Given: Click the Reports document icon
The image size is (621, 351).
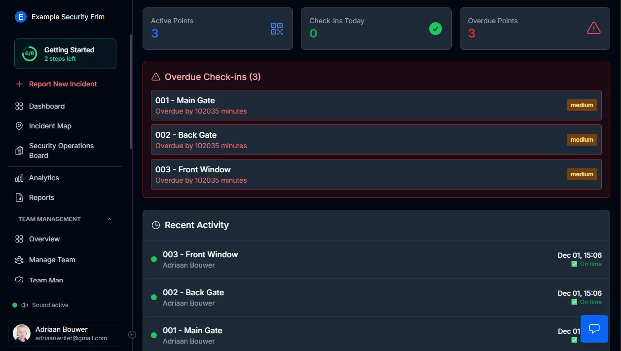Looking at the screenshot, I should [x=19, y=197].
